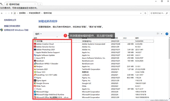Open 启用或关闭 Windows 功能 link
This screenshot has width=170, height=101.
pos(16,30)
